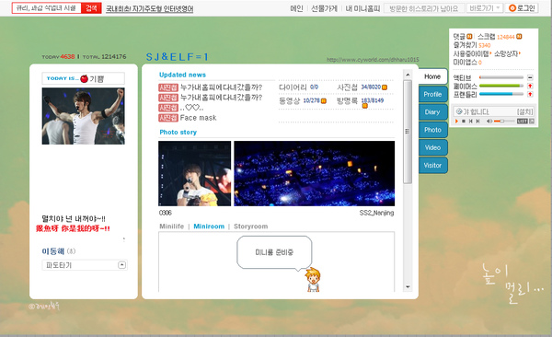
Task: Click new badge after 동영상 10/278
Action: pyautogui.click(x=324, y=100)
